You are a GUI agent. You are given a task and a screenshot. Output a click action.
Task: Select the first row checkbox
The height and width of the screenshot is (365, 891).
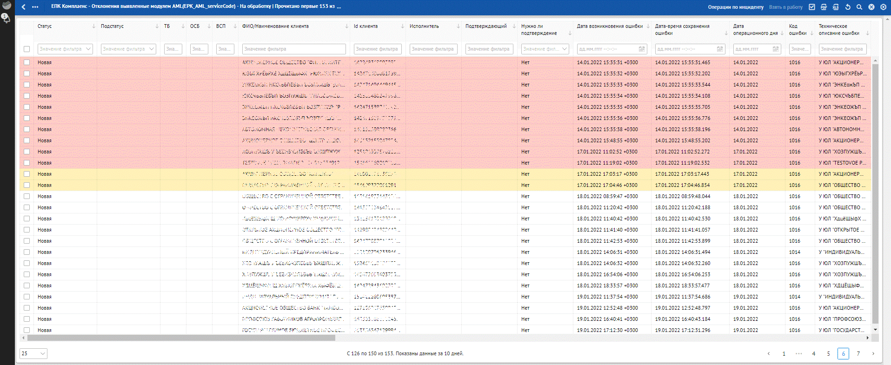[27, 62]
